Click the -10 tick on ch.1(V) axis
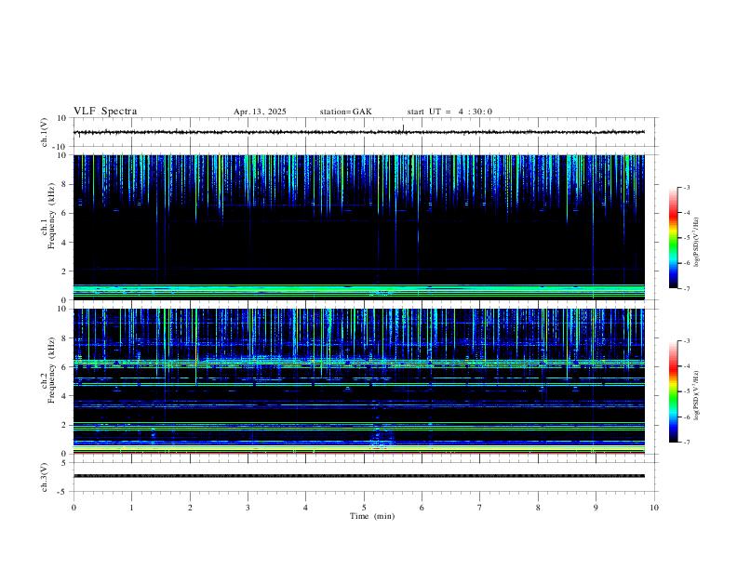The width and height of the screenshot is (737, 569). pyautogui.click(x=60, y=147)
